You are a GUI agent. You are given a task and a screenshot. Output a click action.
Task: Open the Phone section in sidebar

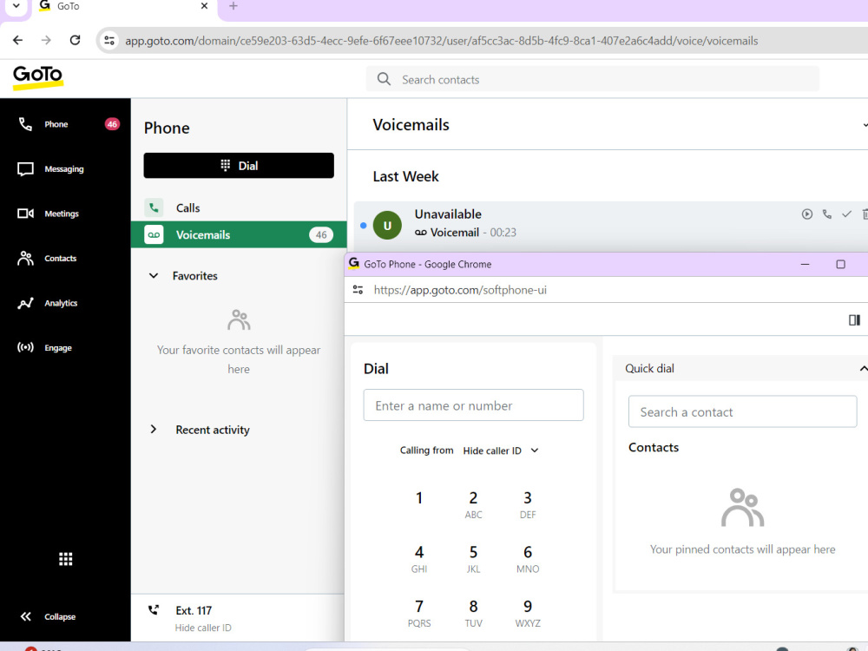pos(65,124)
